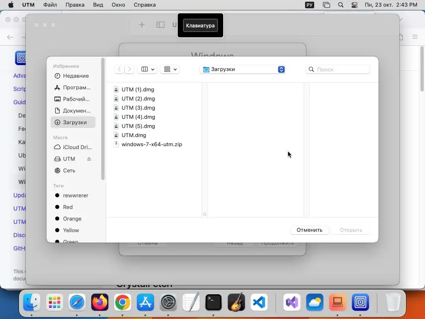Click the Открыть button
425x319 pixels.
[x=351, y=230]
